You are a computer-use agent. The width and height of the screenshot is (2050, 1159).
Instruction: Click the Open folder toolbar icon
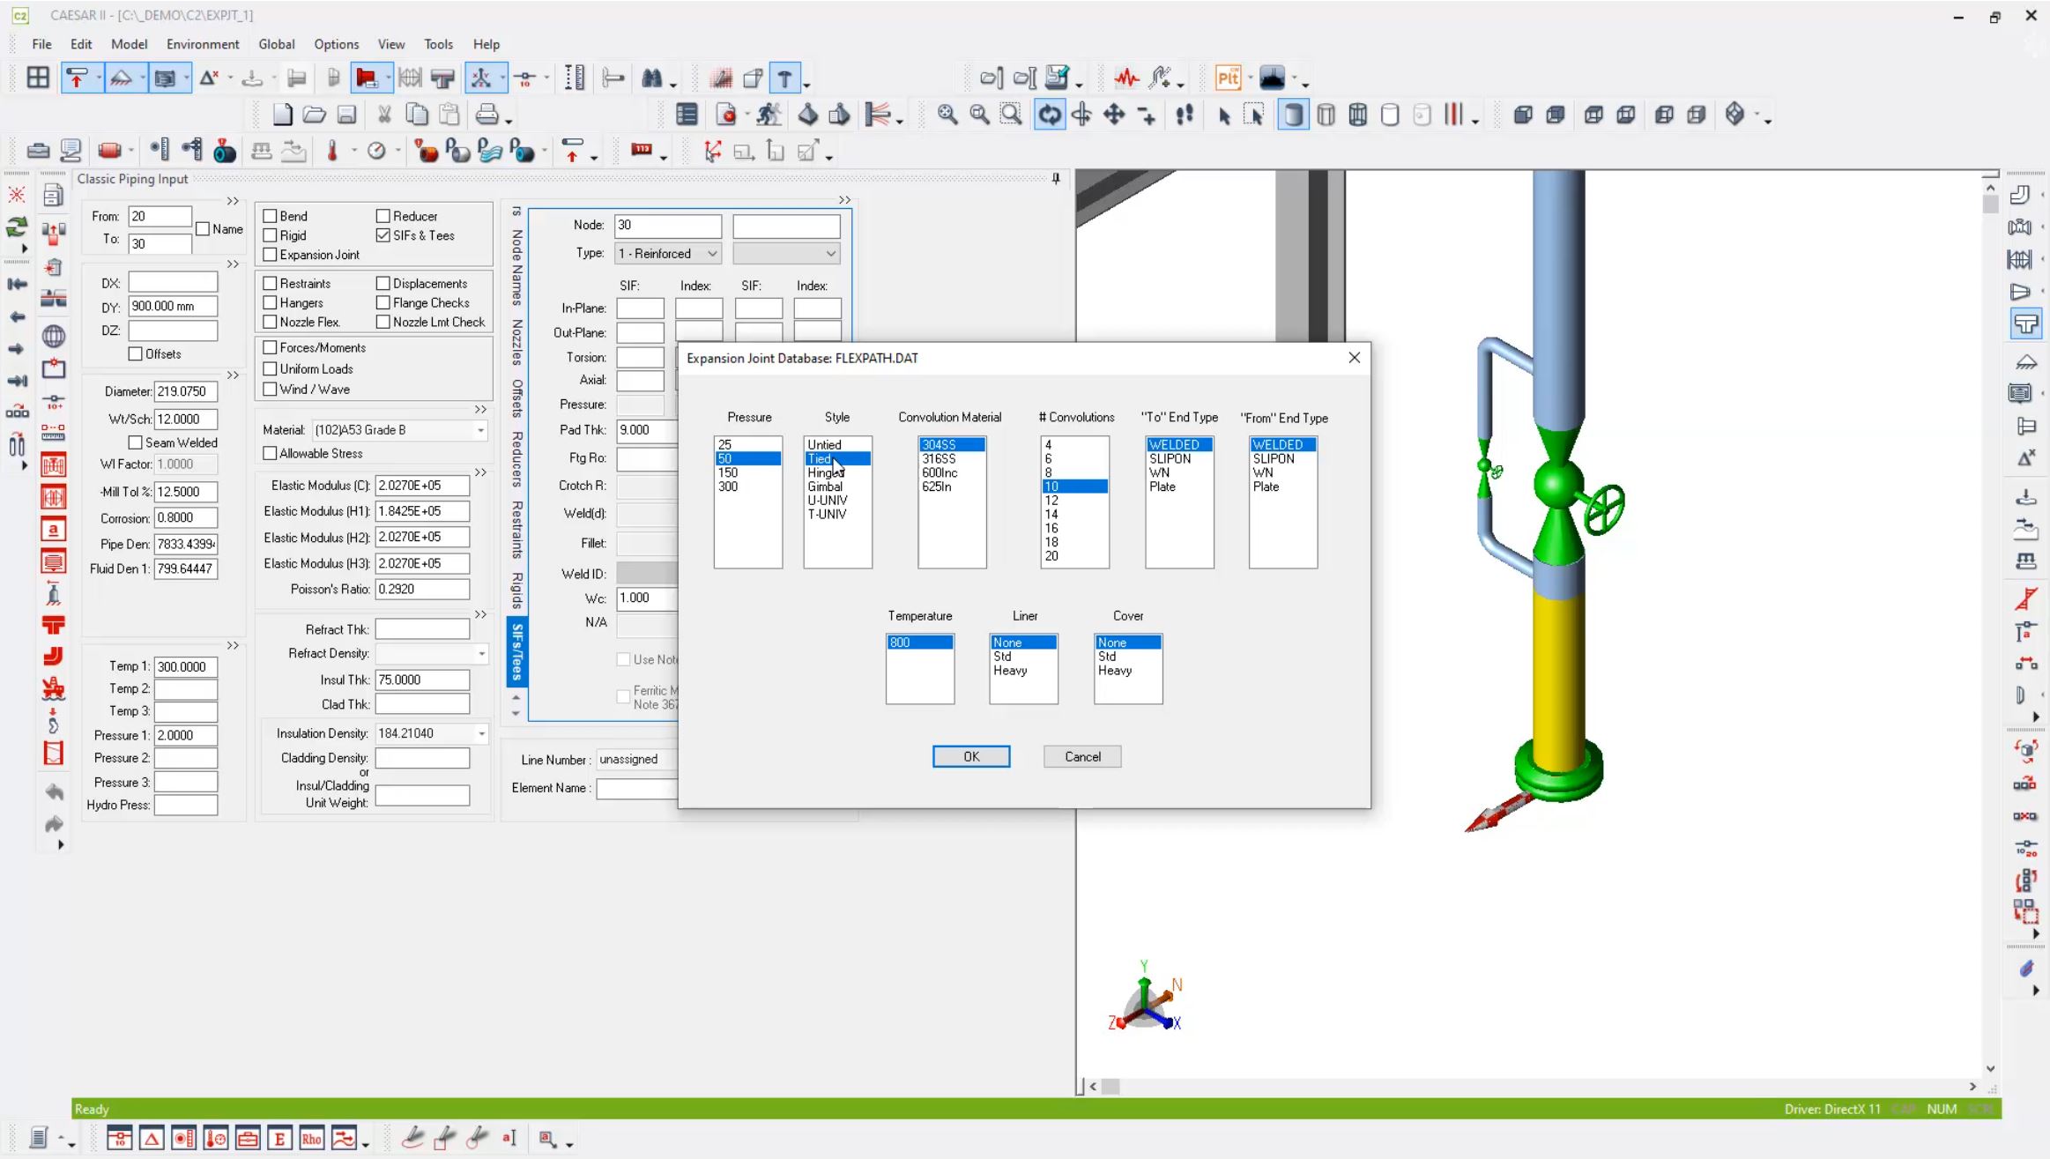[x=315, y=115]
